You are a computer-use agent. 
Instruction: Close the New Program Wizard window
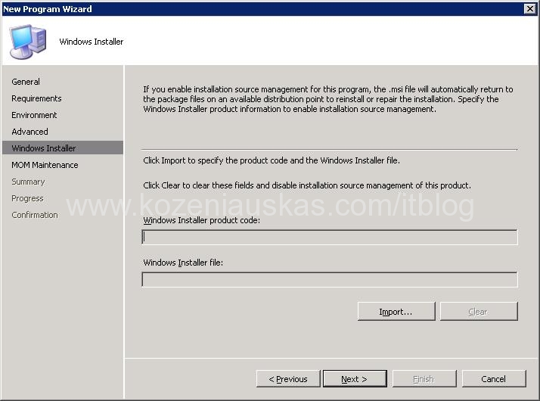(x=529, y=9)
